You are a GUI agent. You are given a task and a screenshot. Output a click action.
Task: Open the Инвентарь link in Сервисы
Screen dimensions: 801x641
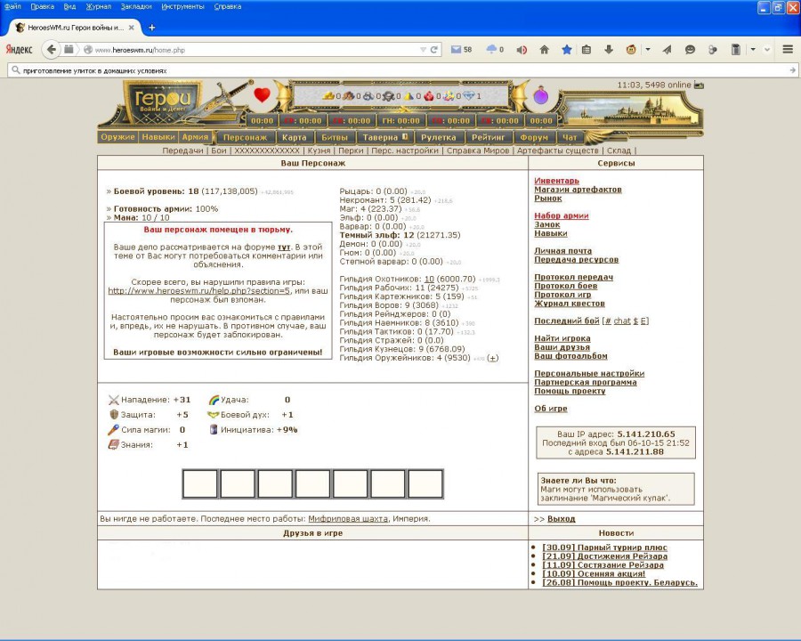pos(556,181)
